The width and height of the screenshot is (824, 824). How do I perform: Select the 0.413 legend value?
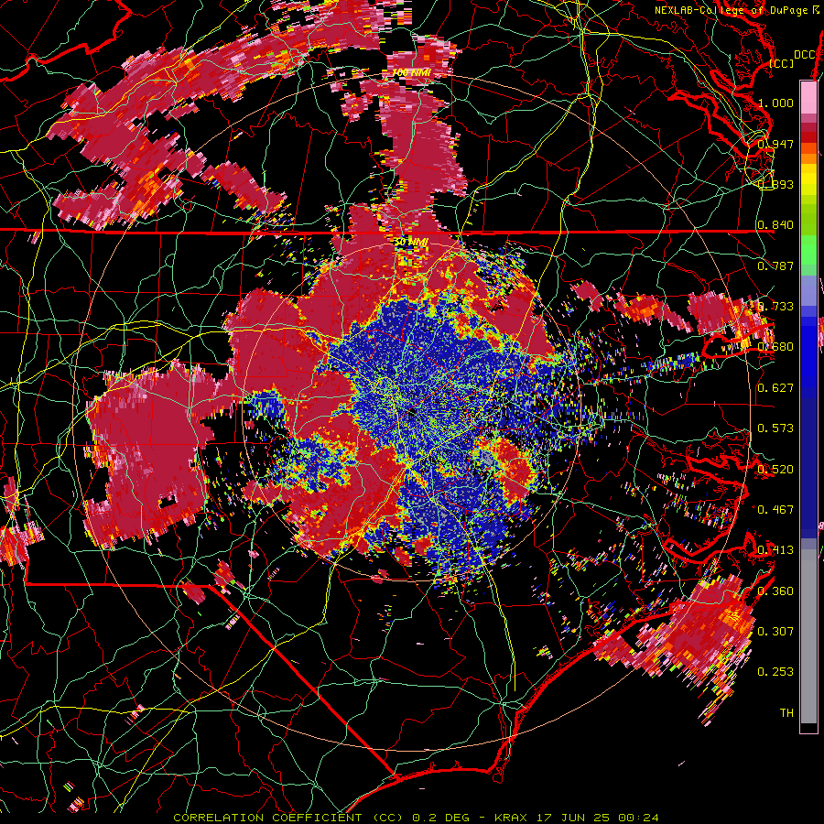[775, 550]
